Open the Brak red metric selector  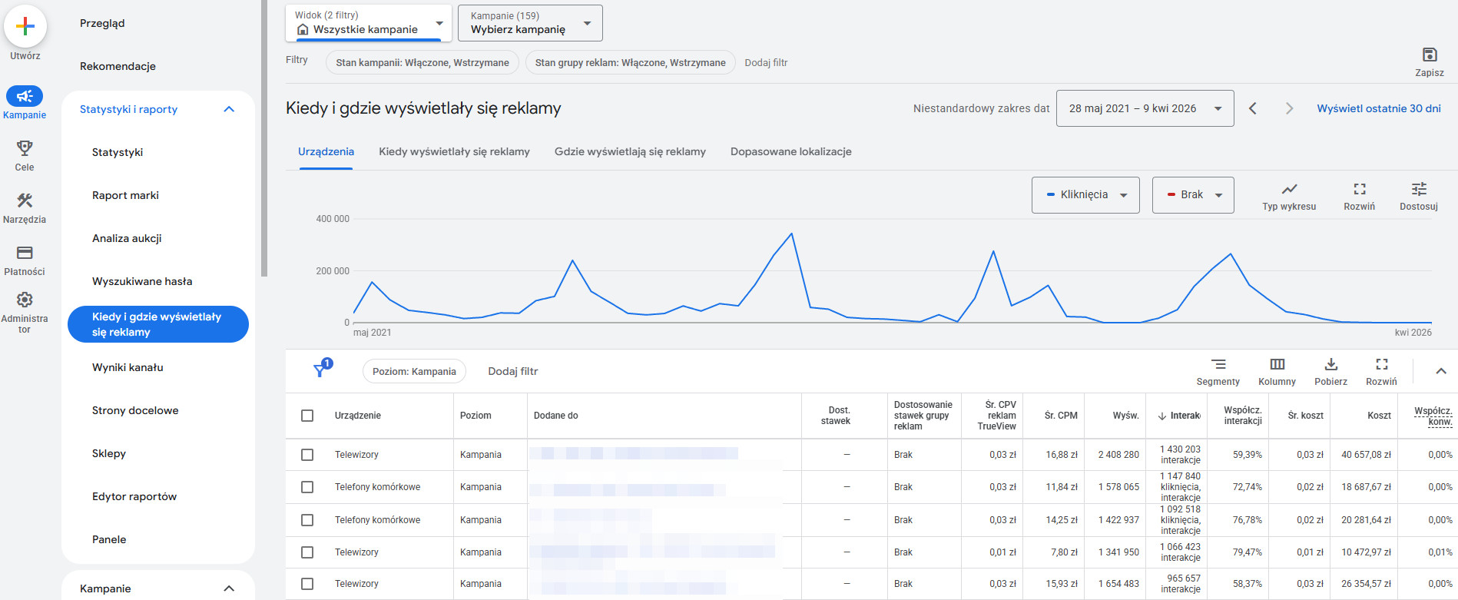point(1192,195)
